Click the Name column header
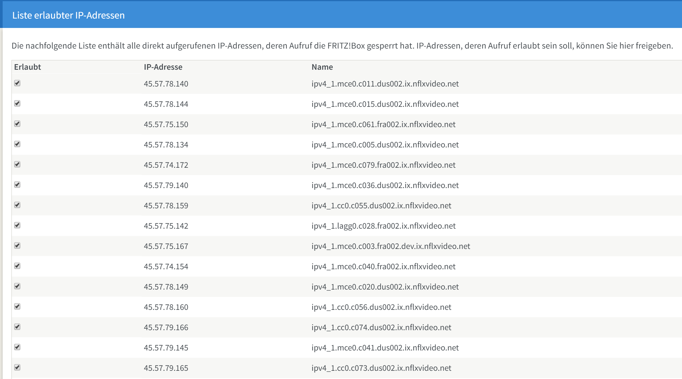 coord(322,67)
